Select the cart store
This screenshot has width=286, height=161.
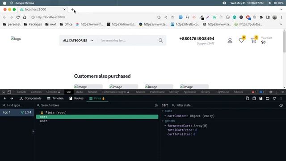97,117
